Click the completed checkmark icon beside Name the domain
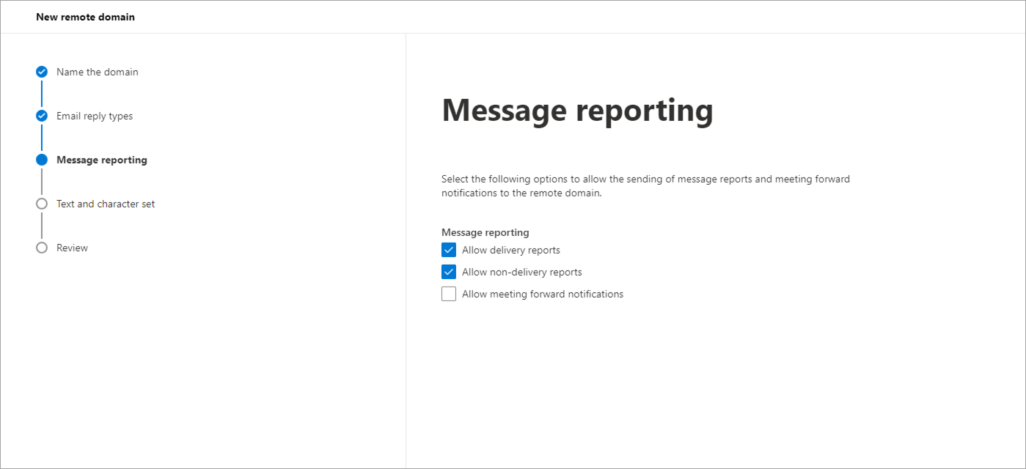Screen dimensions: 1026x469 (x=42, y=72)
